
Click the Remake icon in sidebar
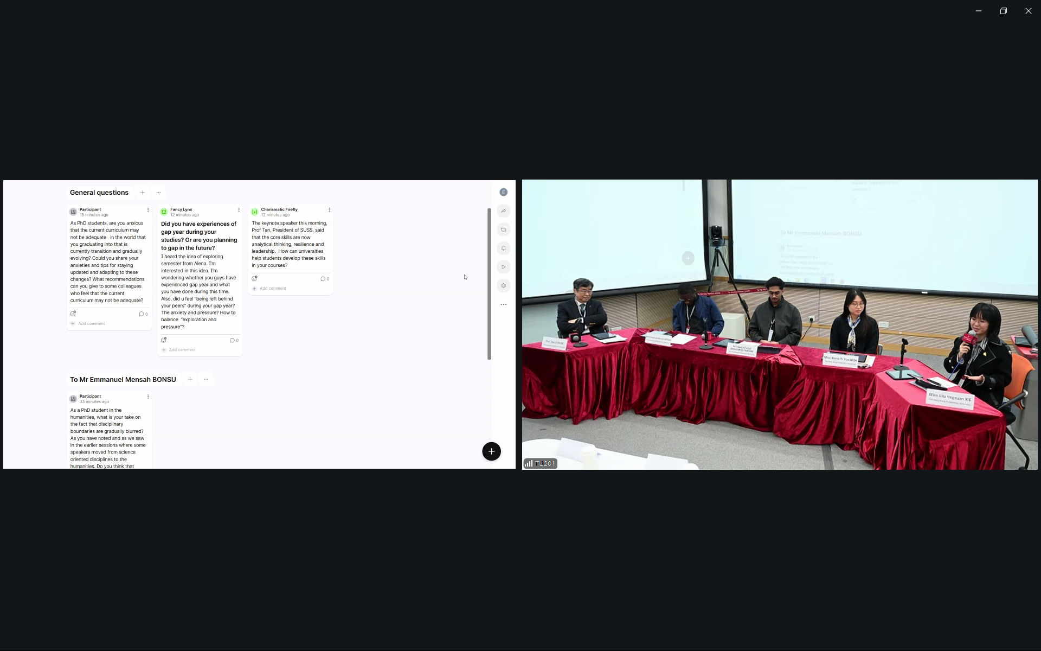[x=503, y=230]
